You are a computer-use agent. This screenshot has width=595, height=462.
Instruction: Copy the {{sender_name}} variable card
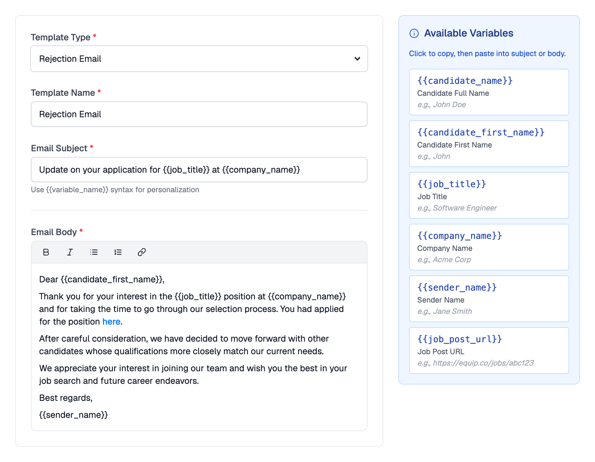[489, 299]
